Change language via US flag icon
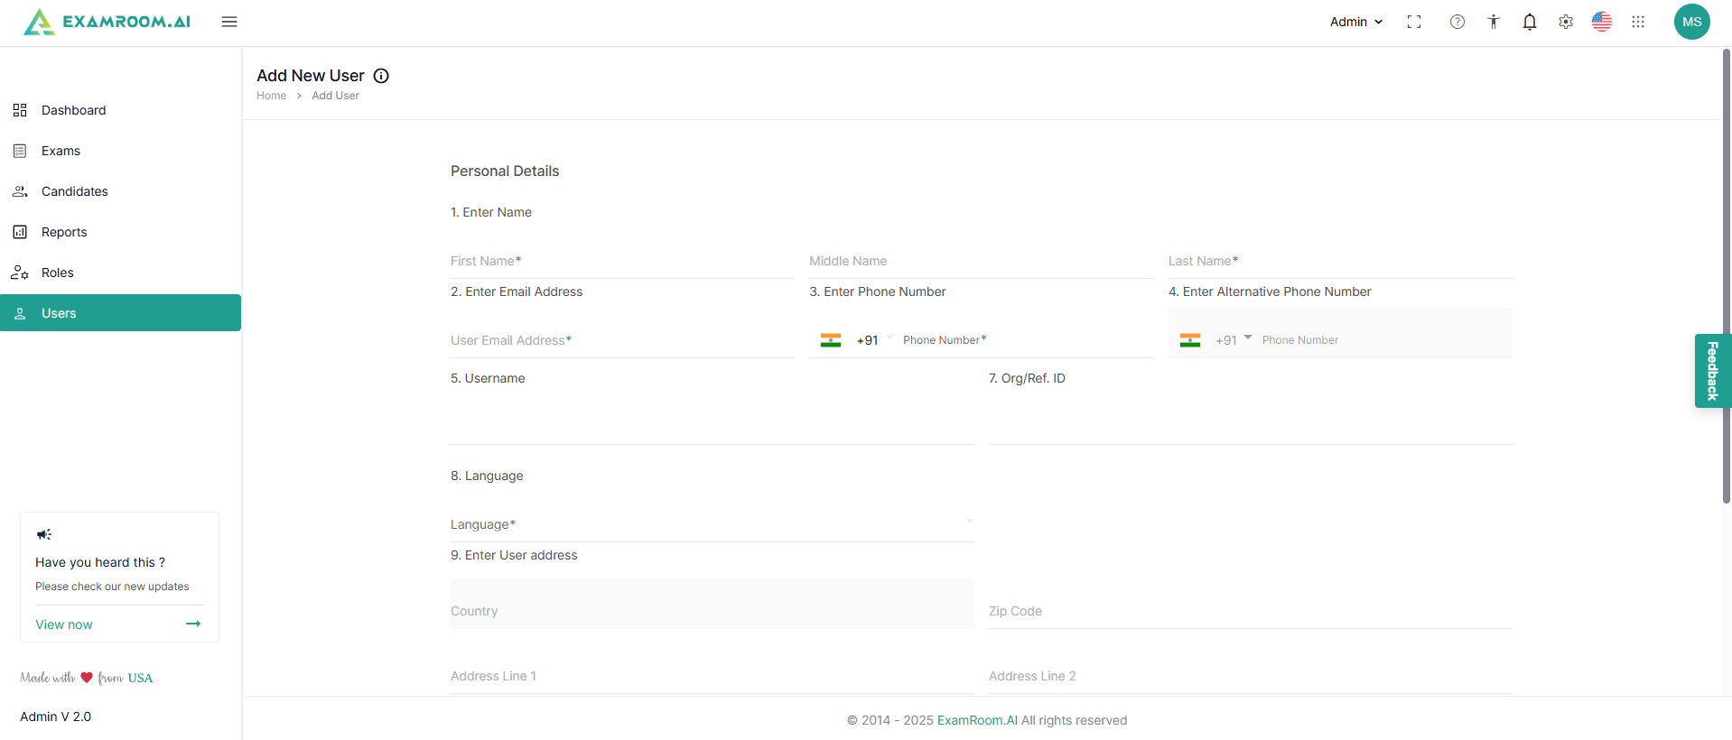Image resolution: width=1732 pixels, height=740 pixels. pos(1602,22)
